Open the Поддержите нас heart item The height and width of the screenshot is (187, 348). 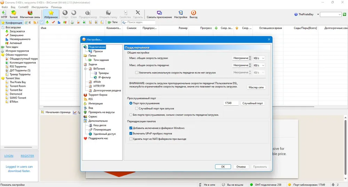(x=98, y=138)
